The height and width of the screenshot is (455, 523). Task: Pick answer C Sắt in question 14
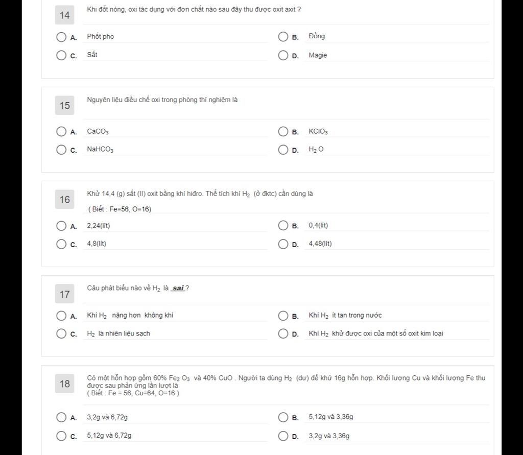(61, 55)
